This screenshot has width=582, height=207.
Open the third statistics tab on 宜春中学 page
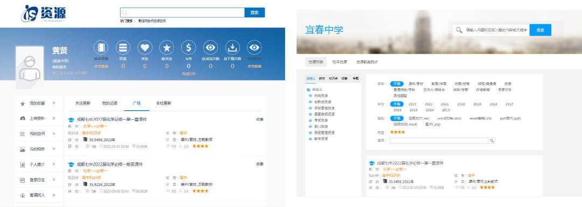[367, 62]
